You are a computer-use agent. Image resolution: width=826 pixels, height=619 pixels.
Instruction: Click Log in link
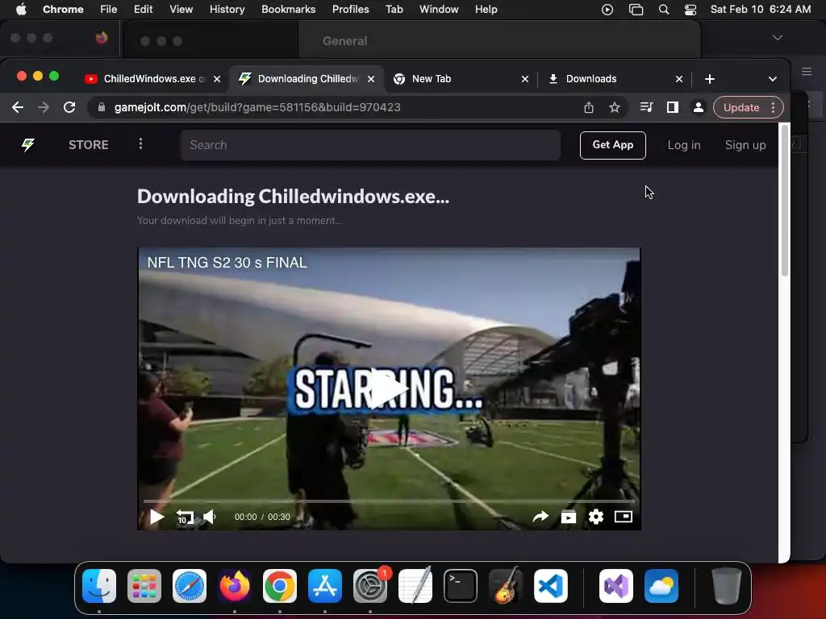pyautogui.click(x=684, y=145)
